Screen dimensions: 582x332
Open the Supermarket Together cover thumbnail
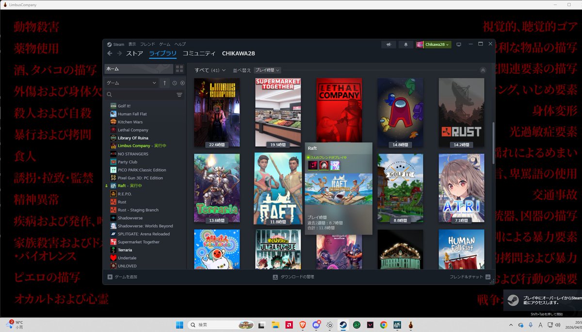[x=278, y=113]
